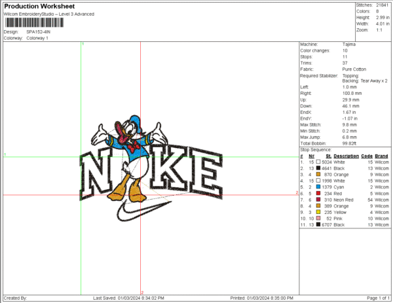
Task: Click the Black swatch with 6707 stitches
Action: pyautogui.click(x=318, y=224)
